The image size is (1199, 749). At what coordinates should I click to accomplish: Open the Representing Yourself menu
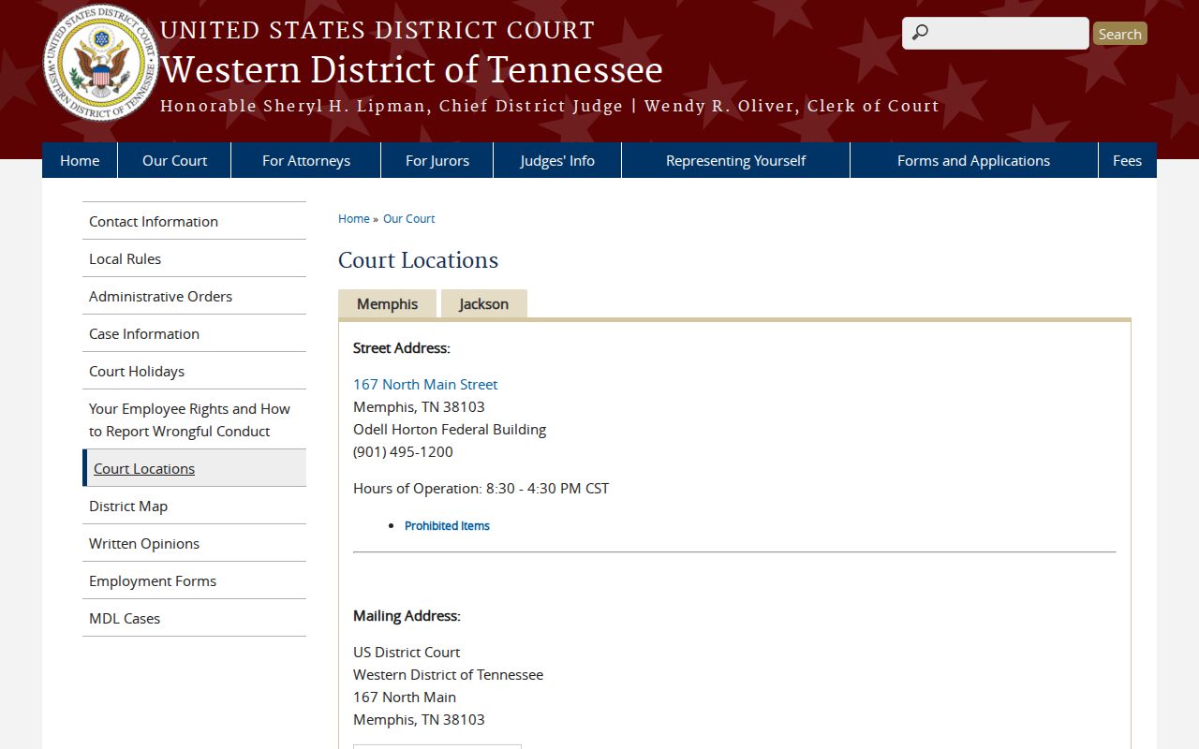coord(735,160)
